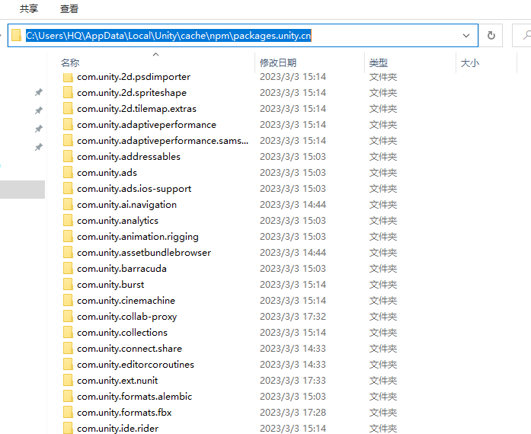Toggle sort direction arrow above 名称
This screenshot has height=434, width=531.
(x=155, y=54)
